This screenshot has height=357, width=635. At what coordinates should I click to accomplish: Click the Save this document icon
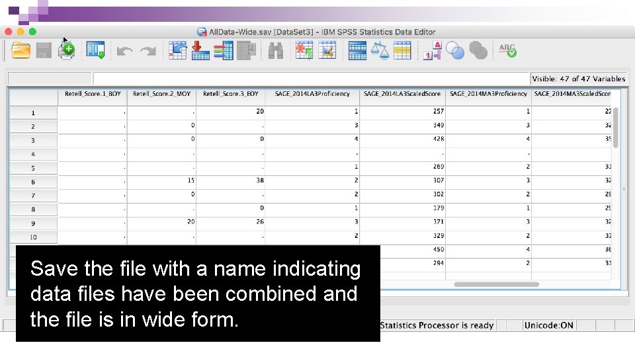tap(44, 51)
